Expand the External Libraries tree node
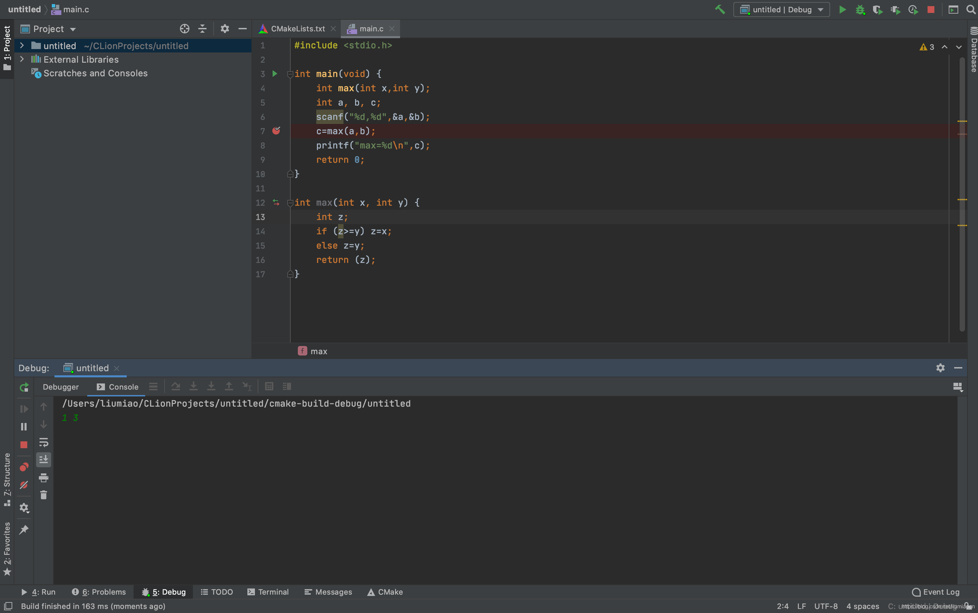 click(21, 59)
